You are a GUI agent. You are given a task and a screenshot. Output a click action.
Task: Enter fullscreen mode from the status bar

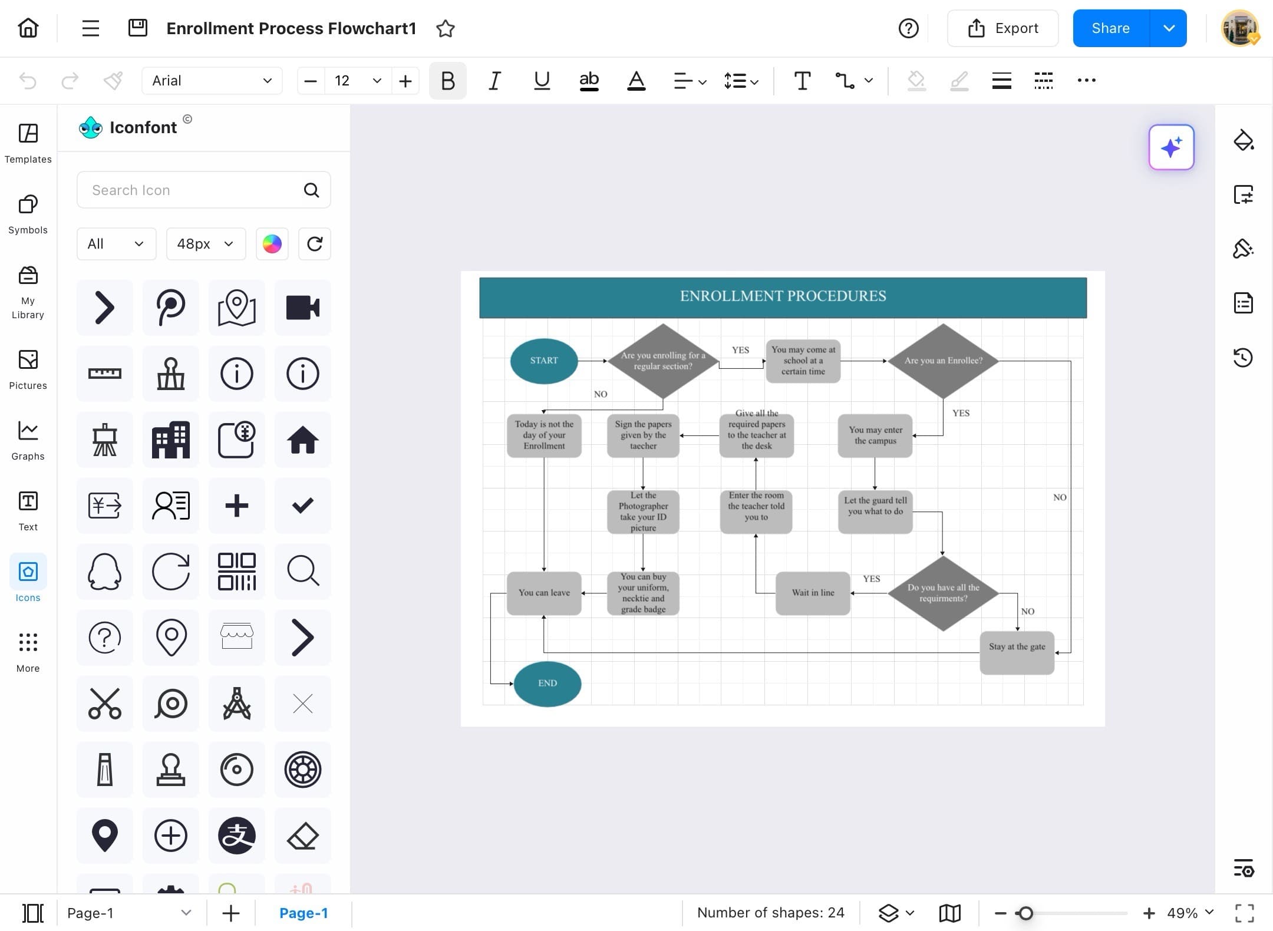click(x=1245, y=912)
